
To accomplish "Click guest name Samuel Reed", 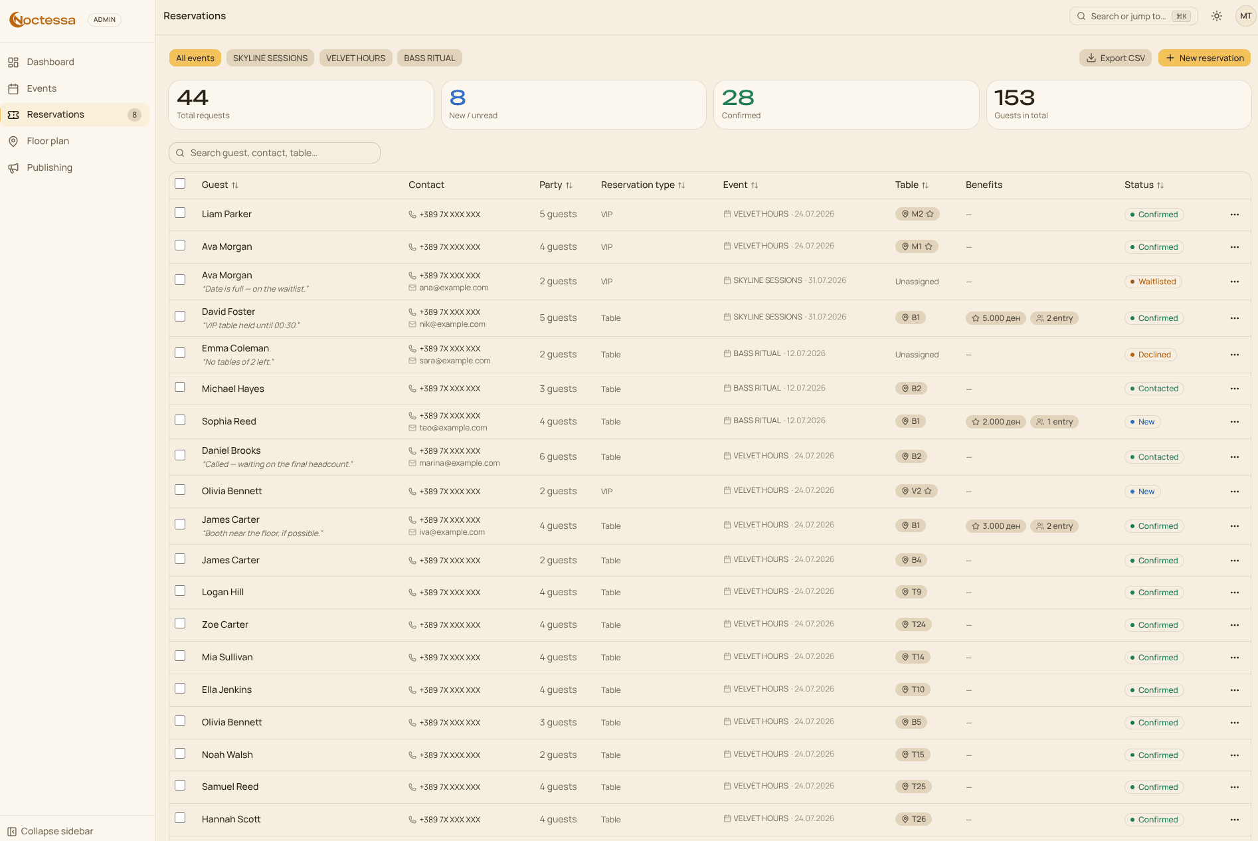I will [230, 787].
